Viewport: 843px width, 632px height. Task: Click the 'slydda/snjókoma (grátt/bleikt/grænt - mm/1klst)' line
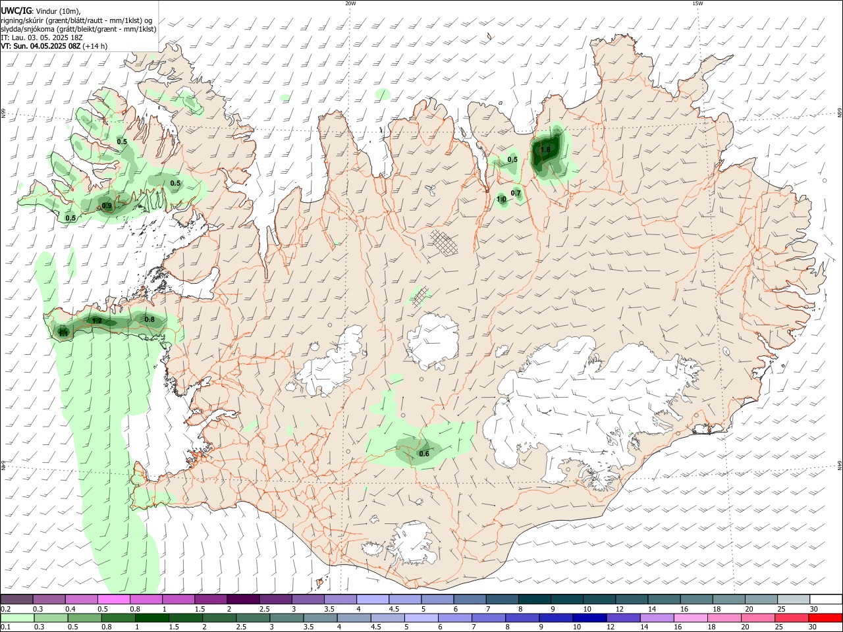(78, 29)
